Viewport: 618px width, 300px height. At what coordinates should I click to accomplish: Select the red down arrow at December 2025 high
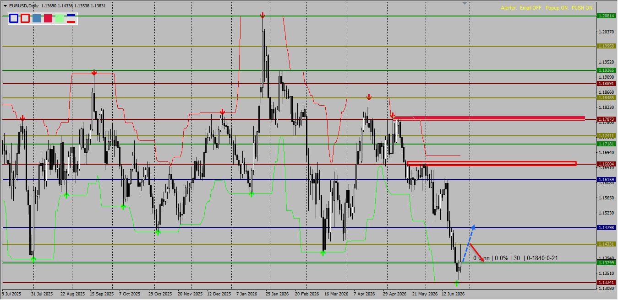pos(222,112)
